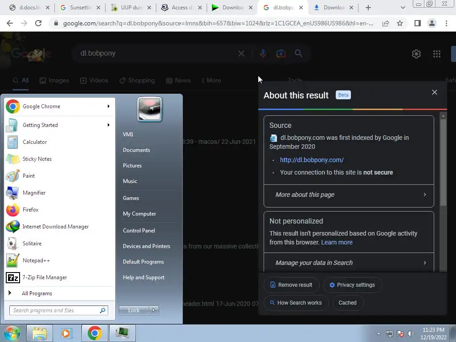Open the shutdown options arrow next to Lock
Viewport: 456px width, 342px height.
pyautogui.click(x=154, y=310)
